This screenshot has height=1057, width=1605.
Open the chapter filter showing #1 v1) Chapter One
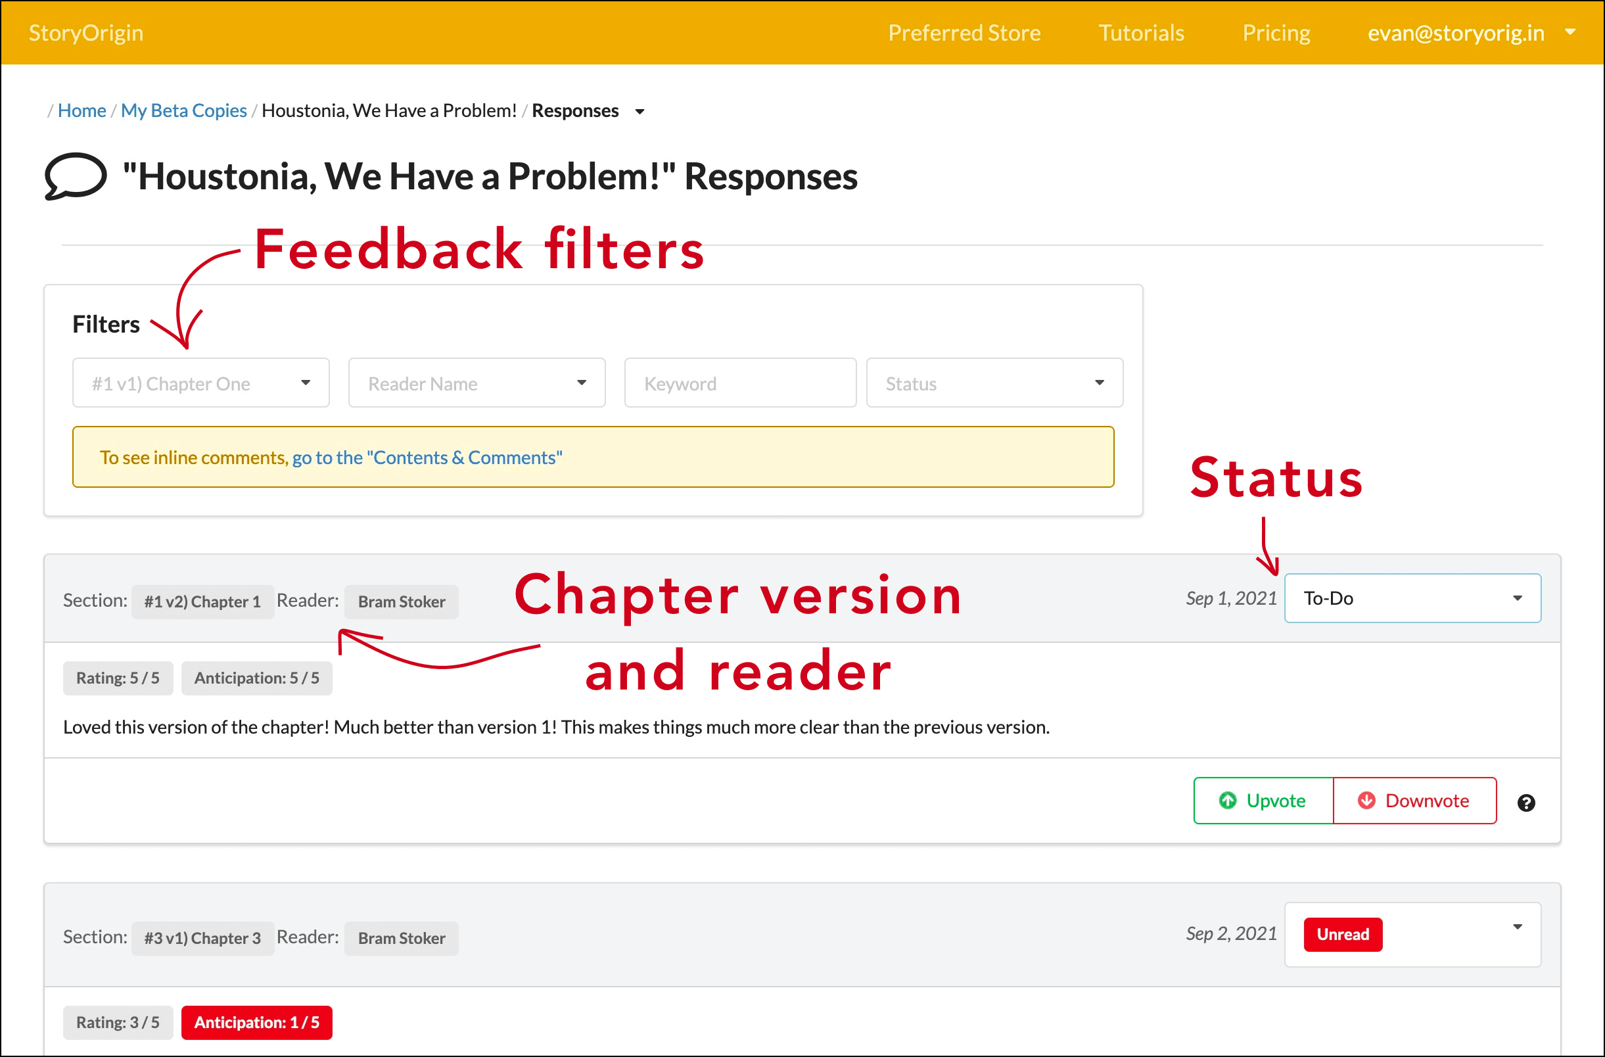(200, 383)
